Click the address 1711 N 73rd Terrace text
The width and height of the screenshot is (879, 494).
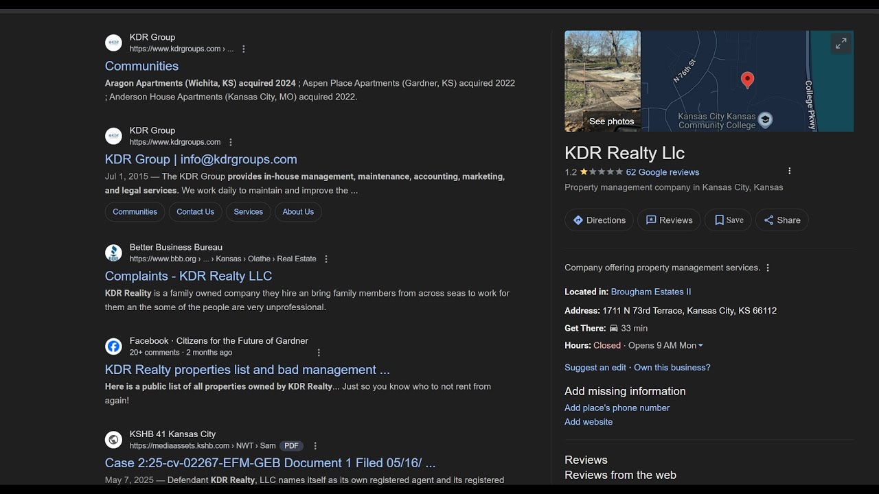click(689, 311)
